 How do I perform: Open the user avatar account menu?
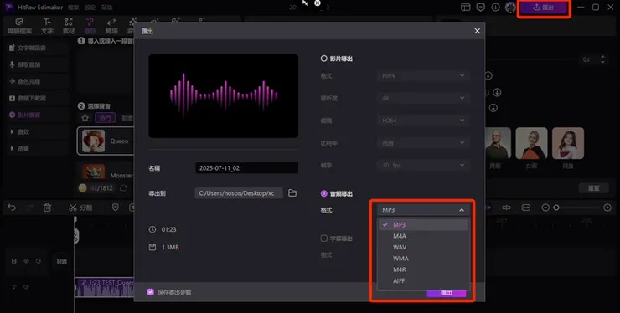[510, 7]
